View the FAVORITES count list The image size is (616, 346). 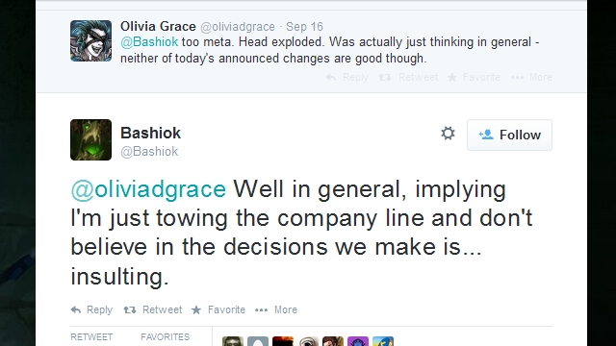point(165,337)
